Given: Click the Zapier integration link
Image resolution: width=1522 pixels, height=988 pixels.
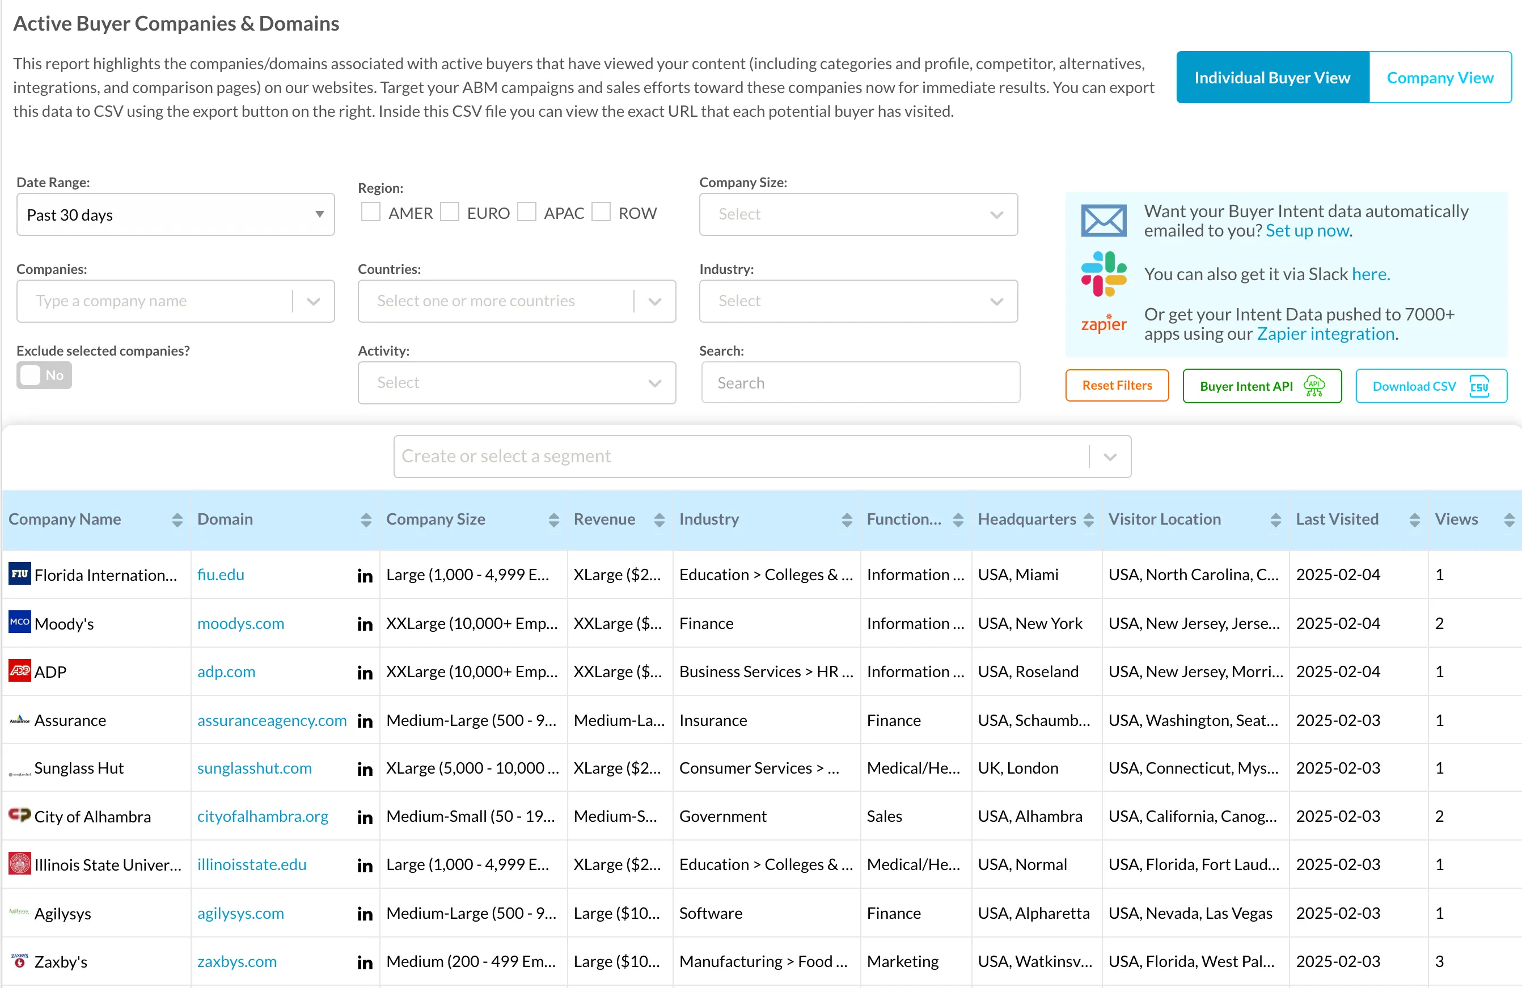Looking at the screenshot, I should (1326, 334).
